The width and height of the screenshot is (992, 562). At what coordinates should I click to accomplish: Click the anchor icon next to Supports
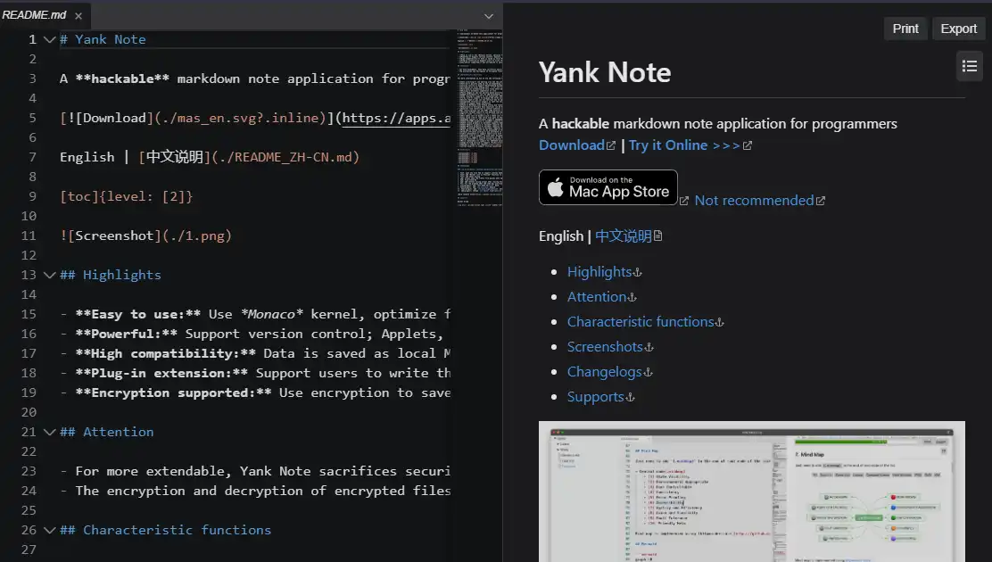pos(630,398)
